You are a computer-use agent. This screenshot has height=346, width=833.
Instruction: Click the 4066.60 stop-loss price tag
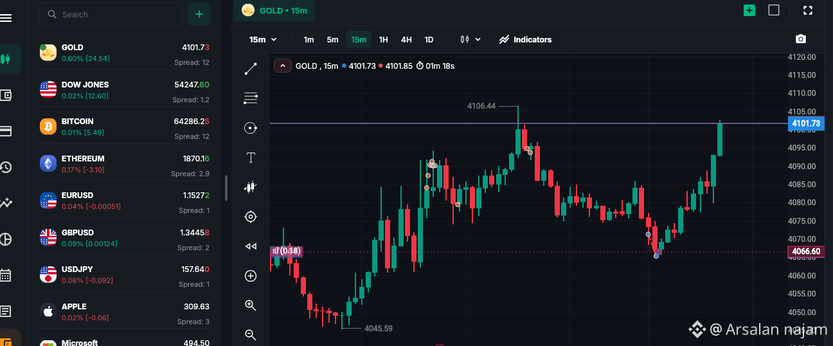tap(806, 251)
